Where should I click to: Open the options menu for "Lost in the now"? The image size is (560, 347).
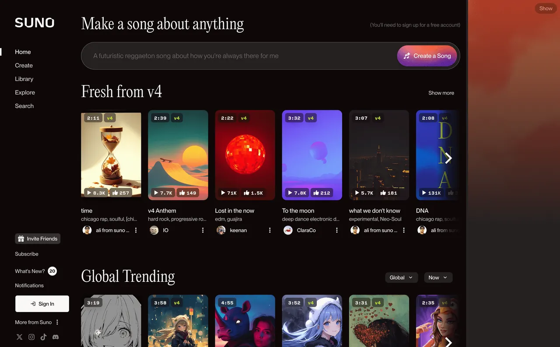tap(269, 230)
